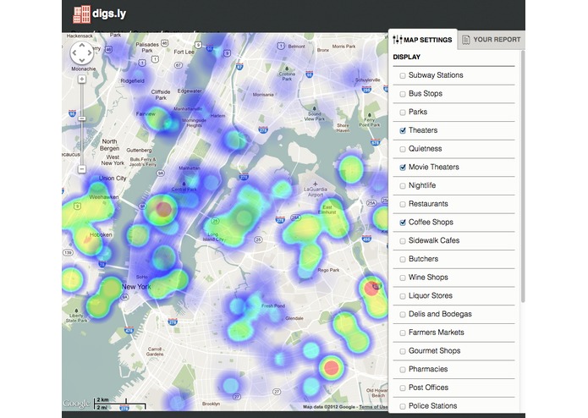This screenshot has width=588, height=418.
Task: Click the map pan control compass
Action: click(82, 52)
